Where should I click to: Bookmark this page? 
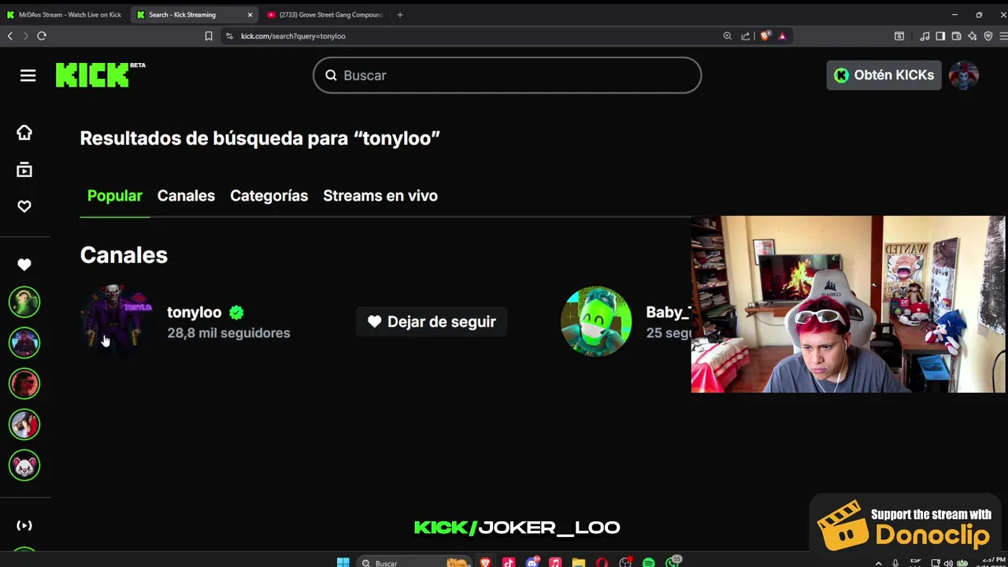[x=209, y=35]
